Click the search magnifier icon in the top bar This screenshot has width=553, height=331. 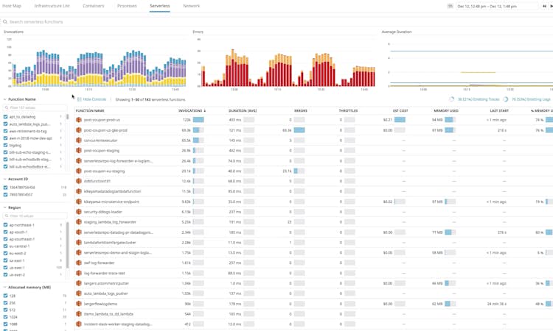6,22
